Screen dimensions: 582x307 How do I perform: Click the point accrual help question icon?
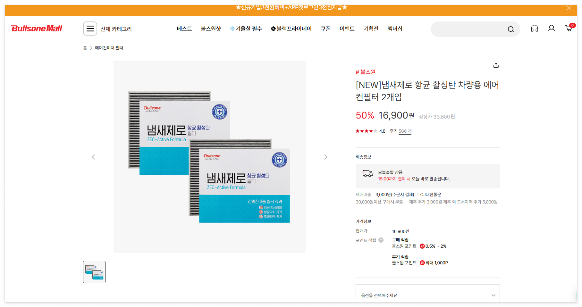tap(381, 240)
